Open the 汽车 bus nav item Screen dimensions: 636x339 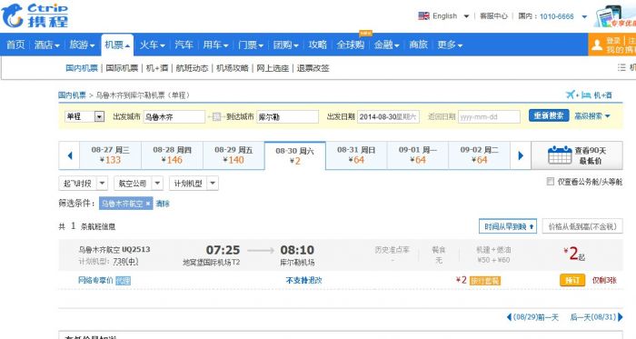point(184,45)
